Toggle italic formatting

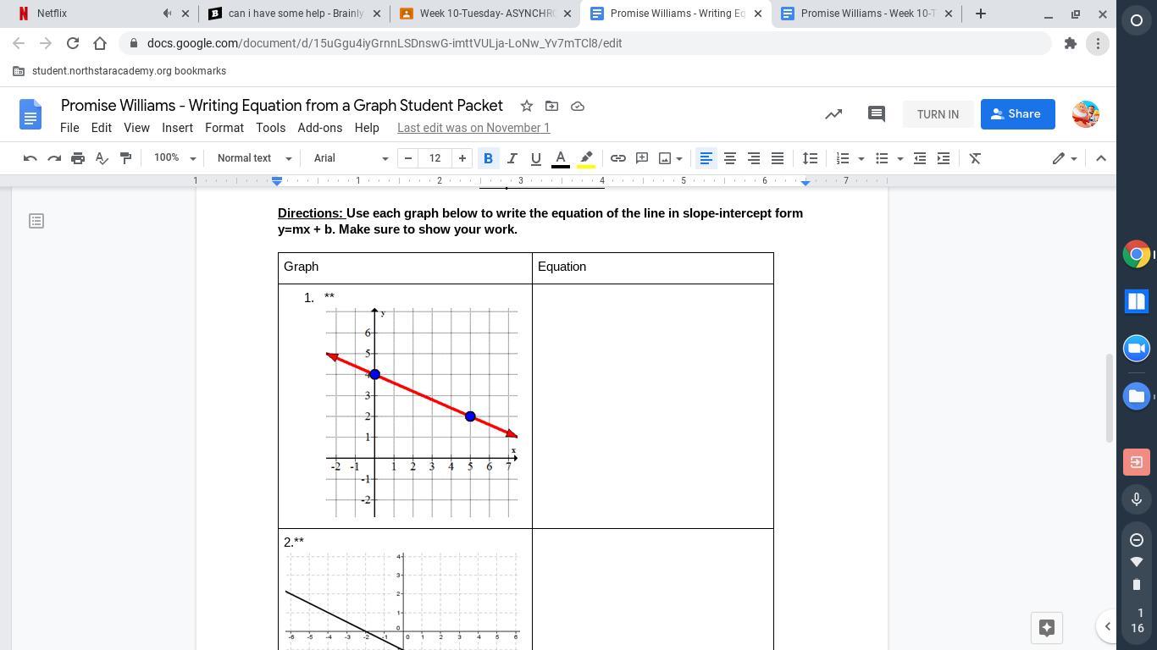[x=512, y=158]
